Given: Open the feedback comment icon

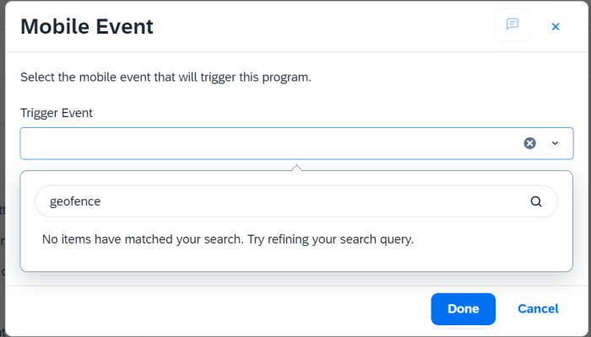Looking at the screenshot, I should point(512,24).
